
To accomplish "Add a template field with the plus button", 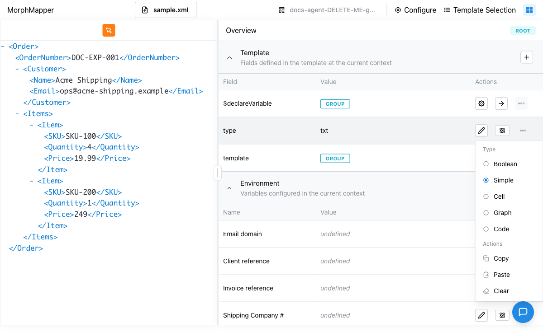I will coord(526,57).
